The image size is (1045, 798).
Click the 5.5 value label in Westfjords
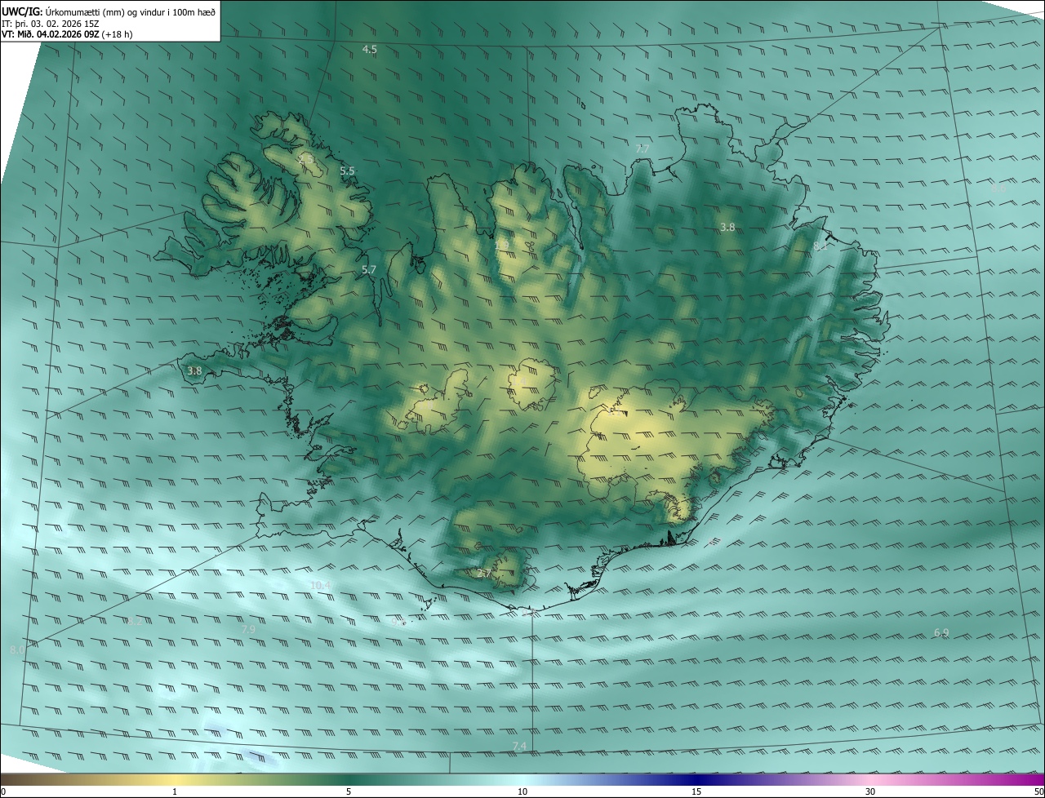[x=348, y=171]
